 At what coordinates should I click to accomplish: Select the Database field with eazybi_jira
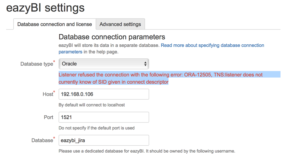(x=104, y=140)
